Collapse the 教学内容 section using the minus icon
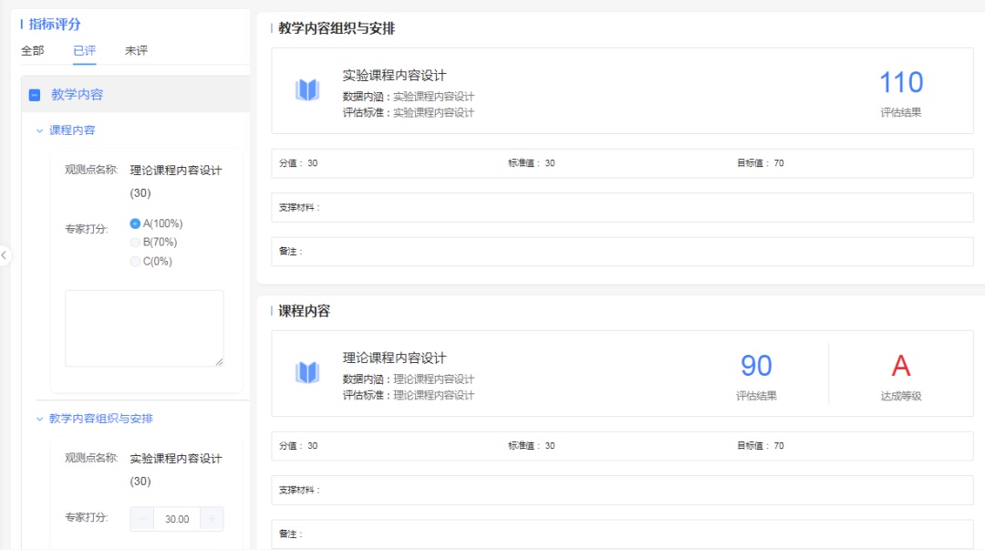The height and width of the screenshot is (550, 985). 35,95
